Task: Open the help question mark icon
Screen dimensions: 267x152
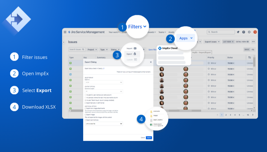Action: click(244, 32)
